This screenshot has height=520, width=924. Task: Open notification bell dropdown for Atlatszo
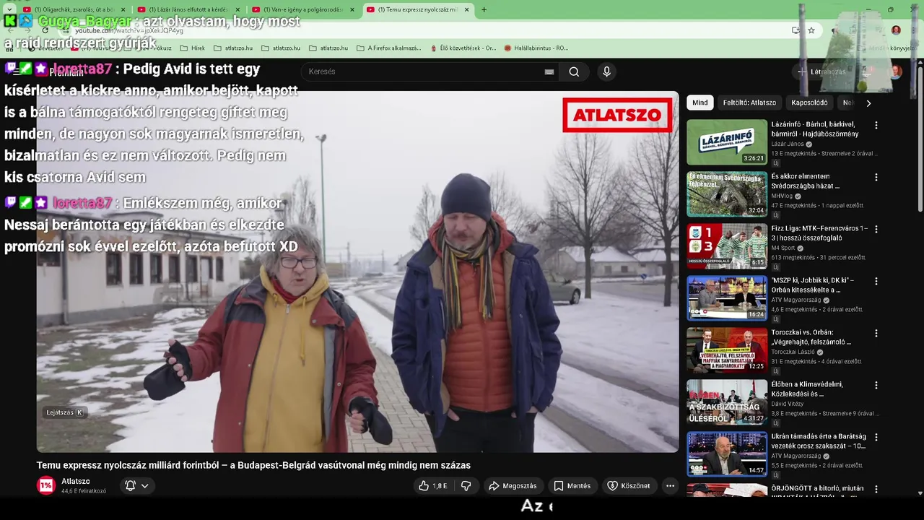[137, 486]
